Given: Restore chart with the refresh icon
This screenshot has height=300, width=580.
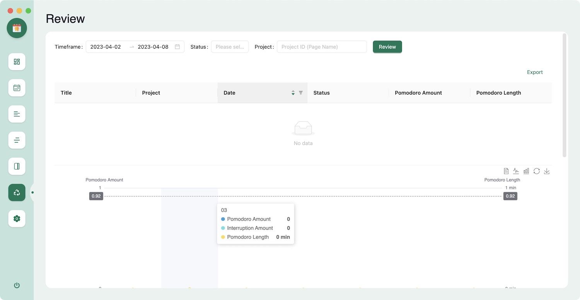Looking at the screenshot, I should click(x=536, y=171).
